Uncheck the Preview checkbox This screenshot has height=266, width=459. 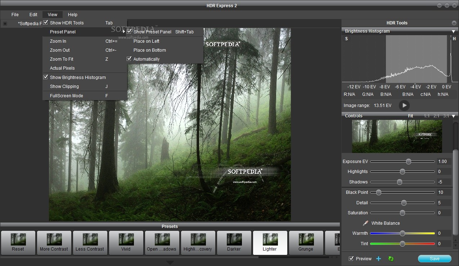(x=351, y=259)
